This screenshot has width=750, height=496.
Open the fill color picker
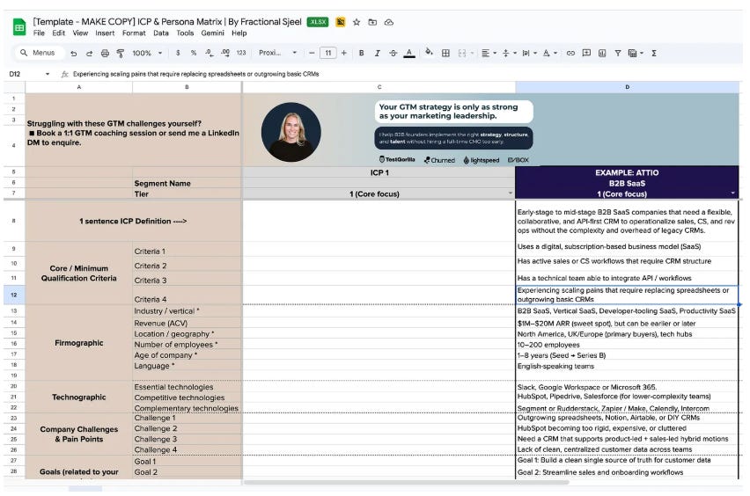429,53
